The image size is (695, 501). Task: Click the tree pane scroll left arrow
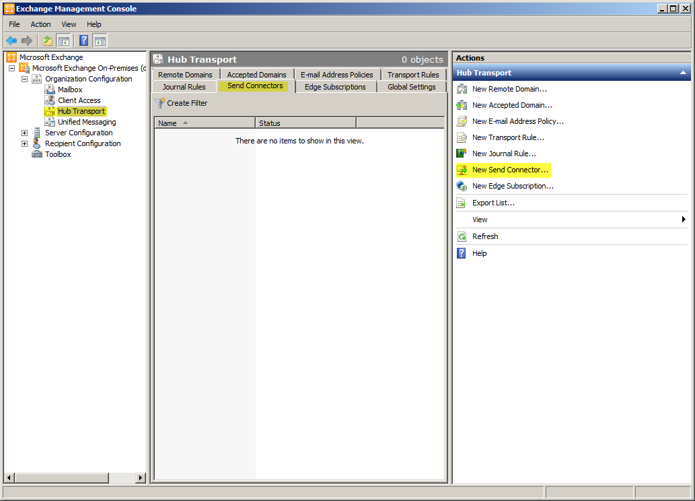pyautogui.click(x=9, y=477)
